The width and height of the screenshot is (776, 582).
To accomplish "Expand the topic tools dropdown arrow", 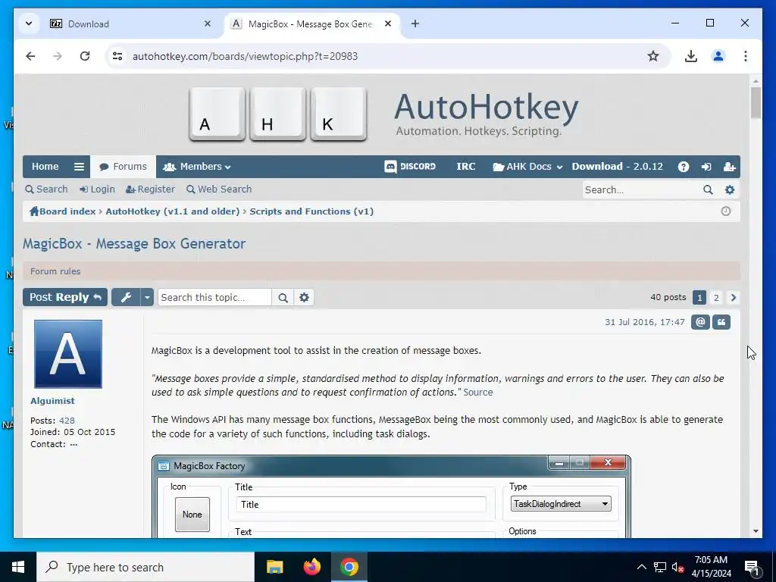I will coord(147,297).
